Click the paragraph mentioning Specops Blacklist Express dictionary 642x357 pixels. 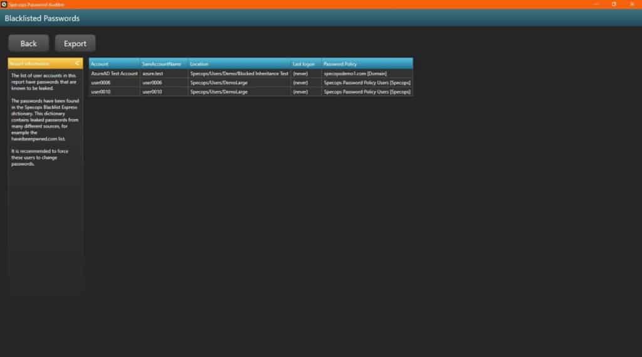pyautogui.click(x=45, y=120)
